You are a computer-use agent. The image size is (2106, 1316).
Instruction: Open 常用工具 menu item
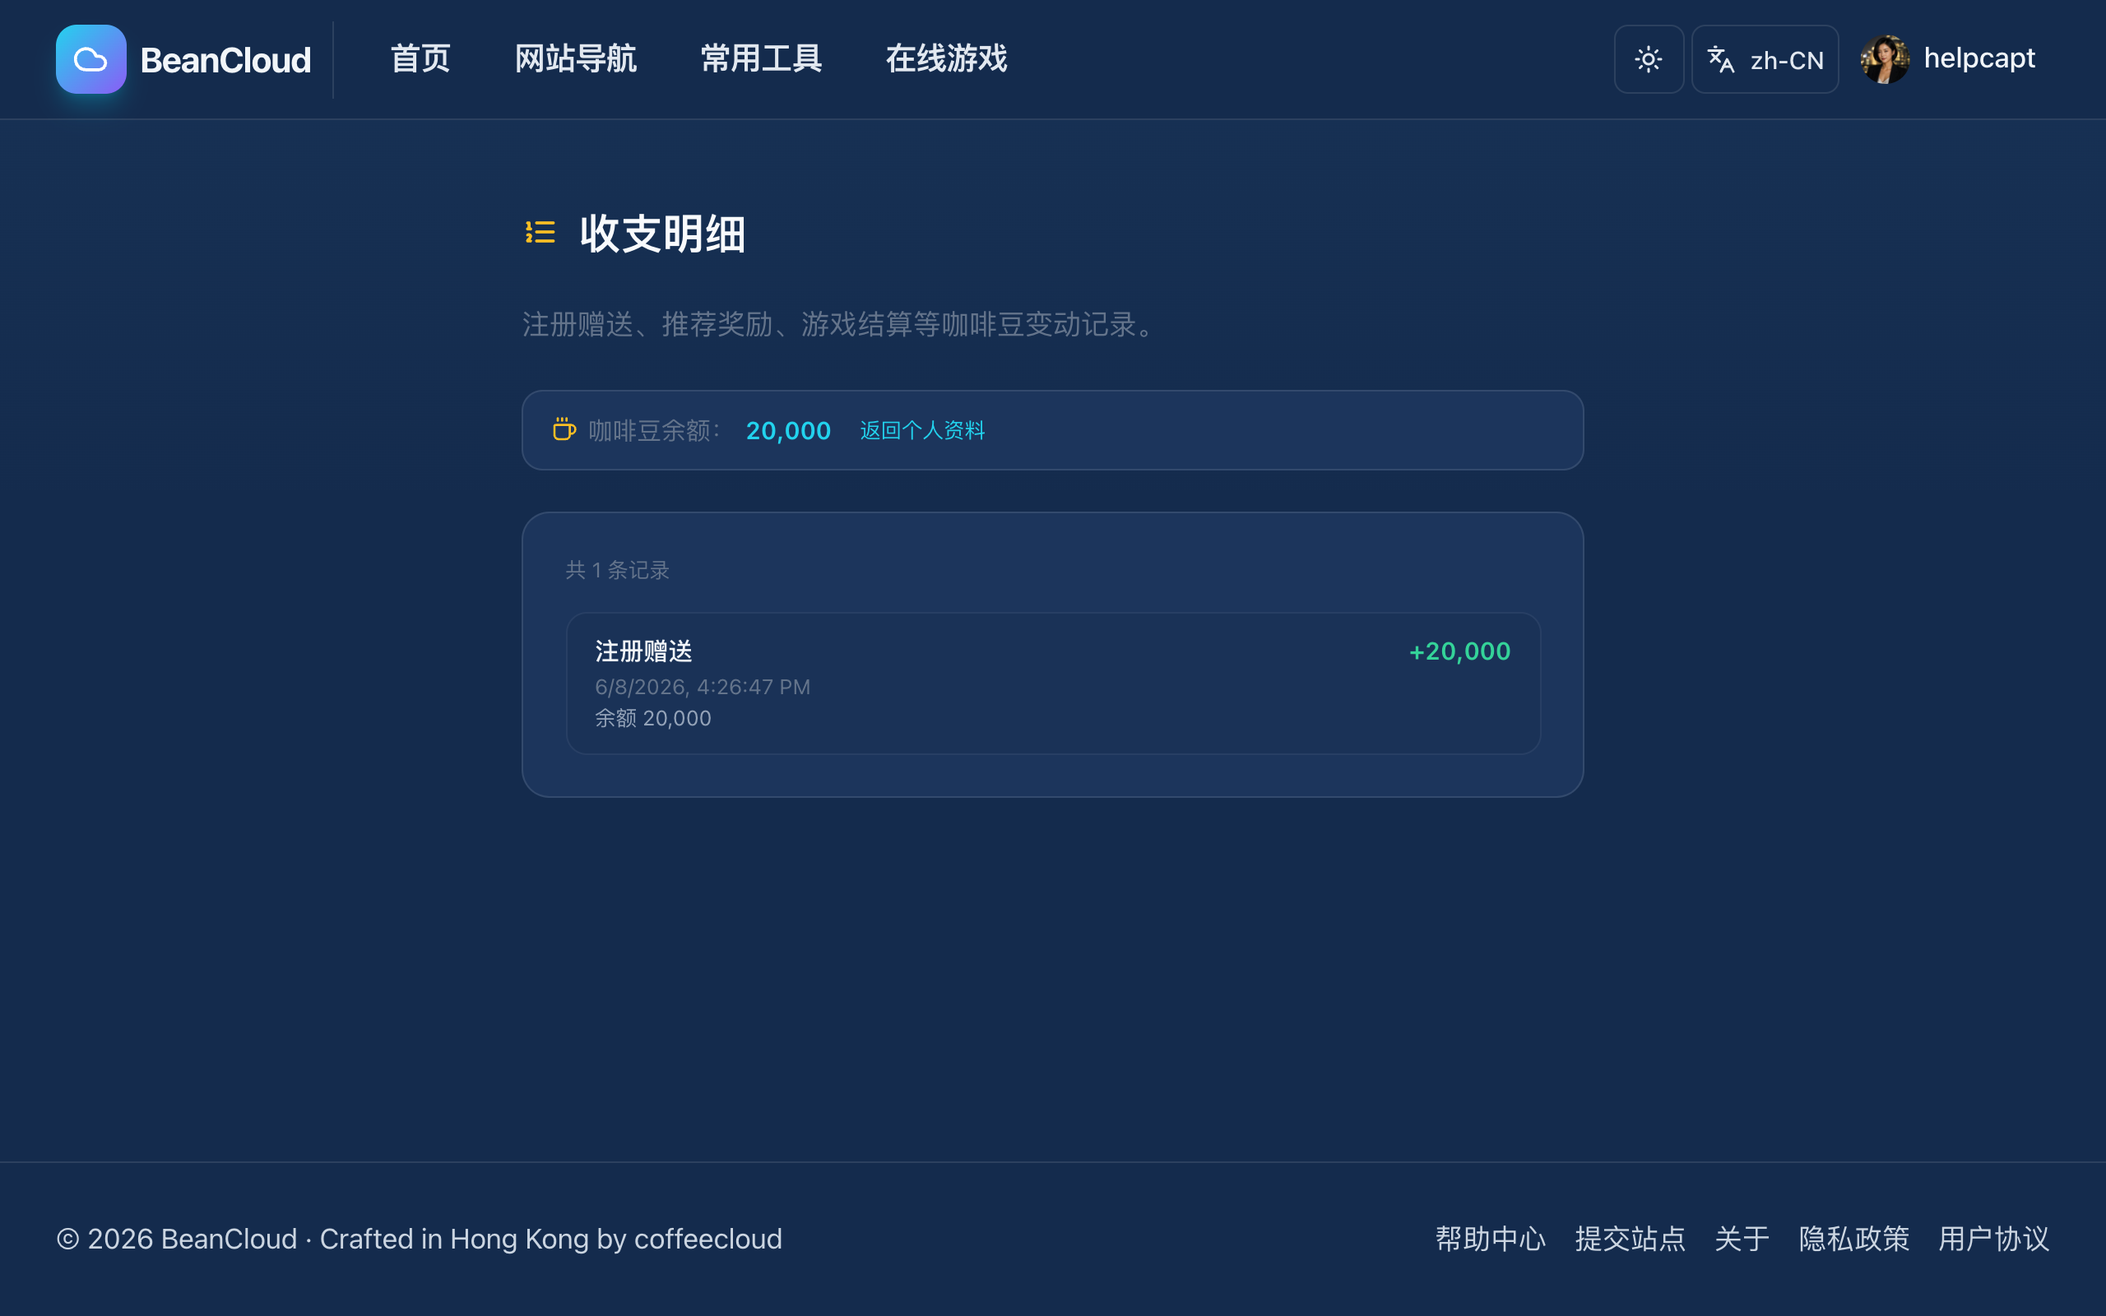pyautogui.click(x=761, y=58)
